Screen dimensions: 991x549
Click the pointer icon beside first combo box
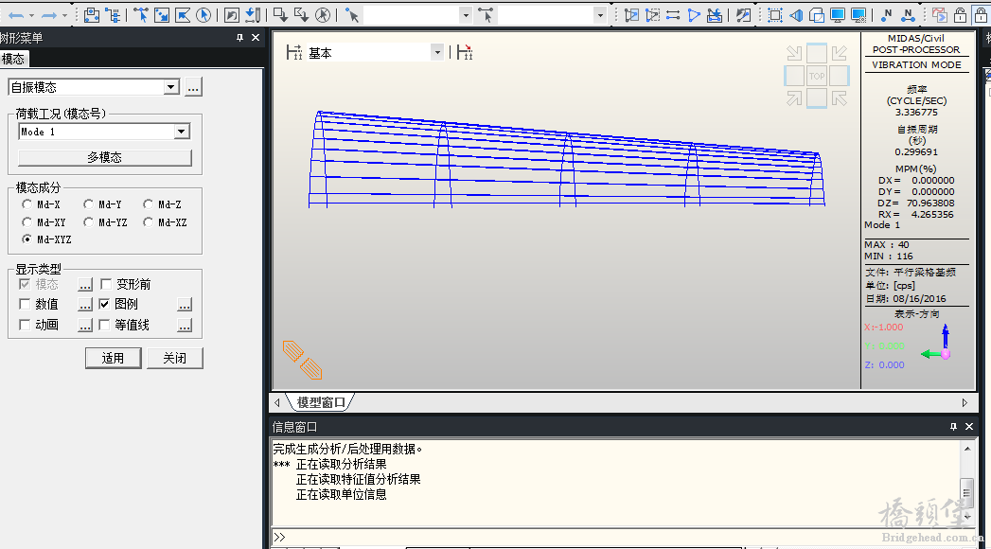[352, 15]
